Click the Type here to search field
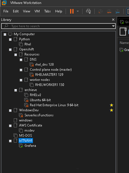This screenshot has width=129, height=173. 58,26
